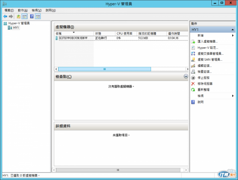
Task: Expand the 檢視 submenu arrow in the Actions pane
Action: [x=233, y=96]
